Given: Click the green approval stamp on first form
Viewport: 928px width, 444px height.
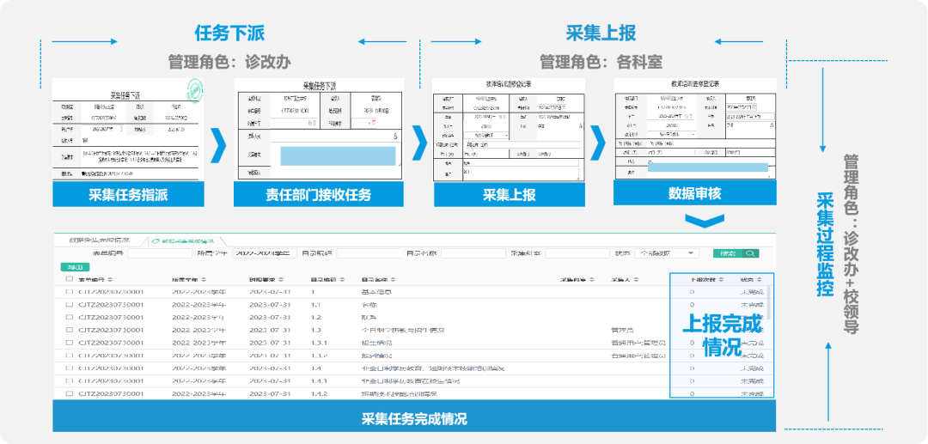Looking at the screenshot, I should coord(196,88).
